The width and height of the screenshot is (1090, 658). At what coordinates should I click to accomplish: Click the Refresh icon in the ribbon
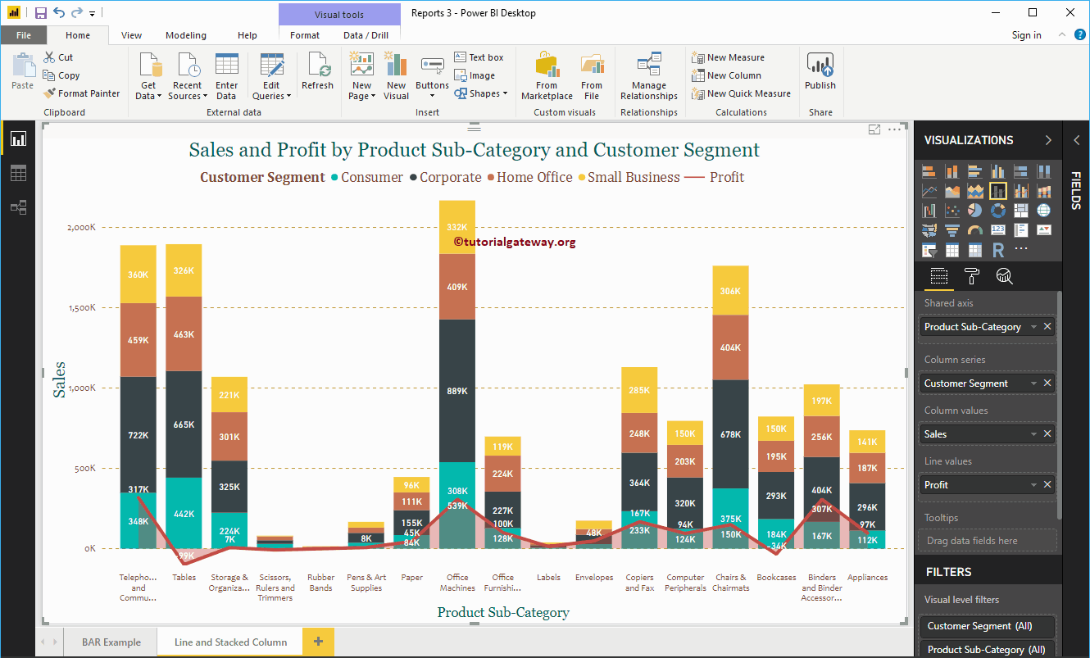[x=317, y=73]
